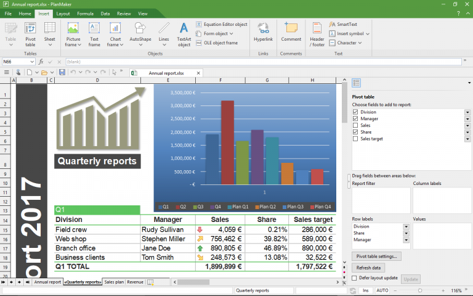Switch to the Sales plan sheet tab
473x296 pixels.
pyautogui.click(x=114, y=282)
